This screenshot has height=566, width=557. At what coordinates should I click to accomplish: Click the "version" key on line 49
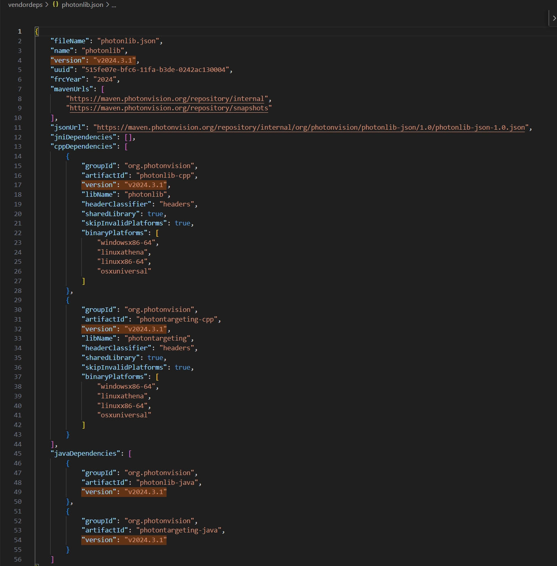99,492
